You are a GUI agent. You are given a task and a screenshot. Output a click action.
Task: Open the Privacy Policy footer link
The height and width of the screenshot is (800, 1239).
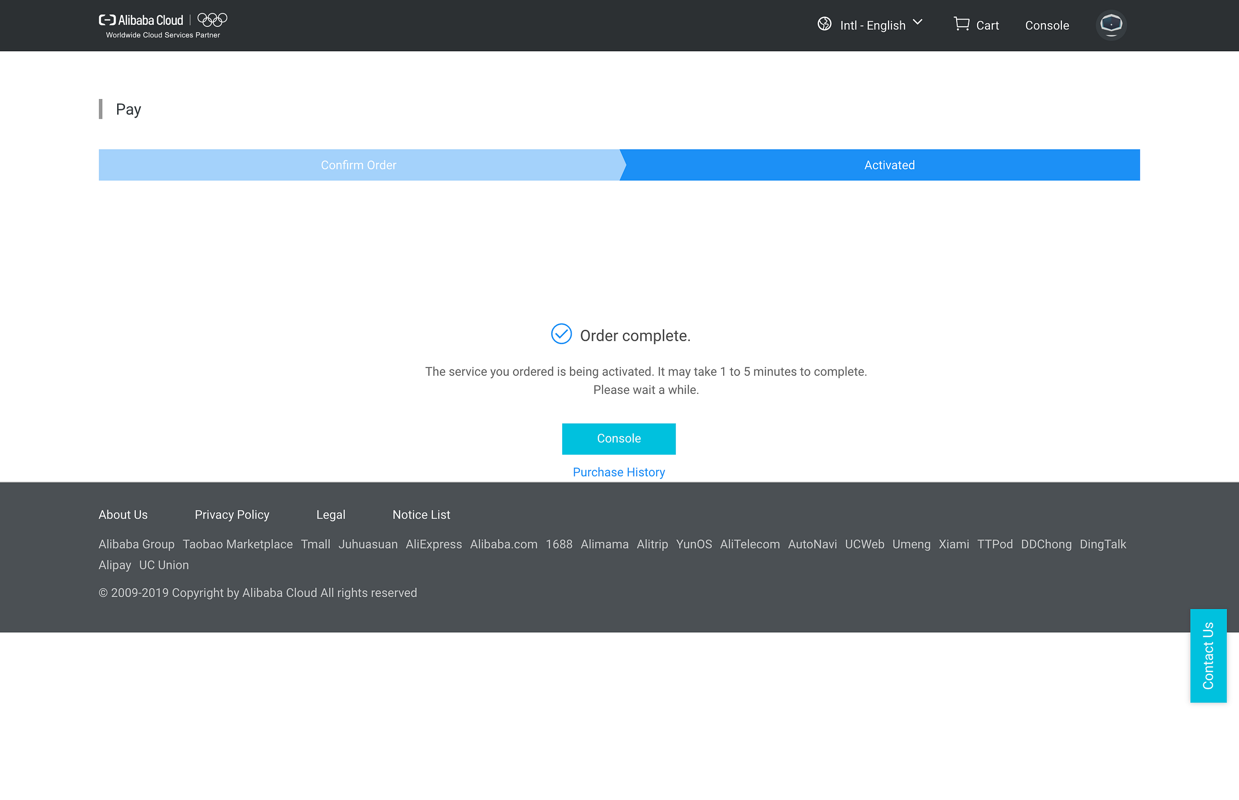[x=232, y=515]
